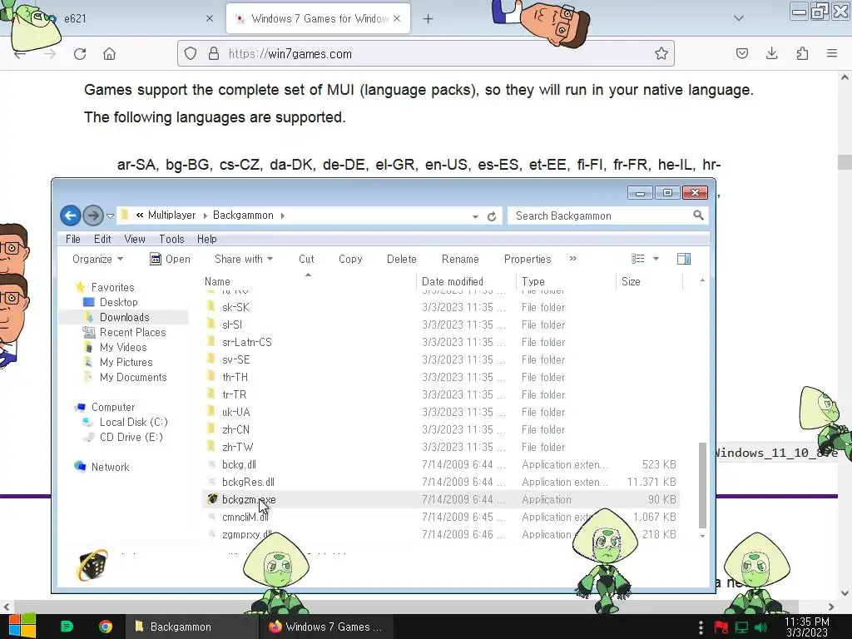
Task: View site security lock info
Action: click(214, 53)
